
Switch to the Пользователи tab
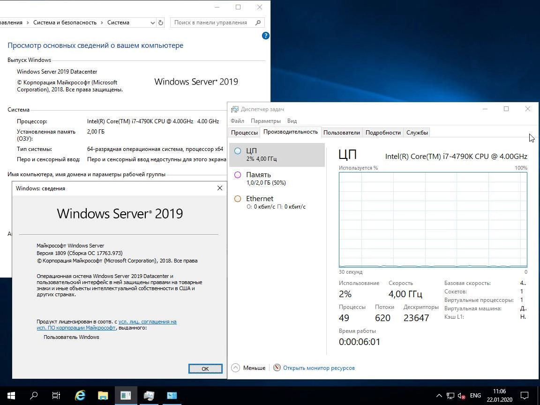click(x=342, y=133)
